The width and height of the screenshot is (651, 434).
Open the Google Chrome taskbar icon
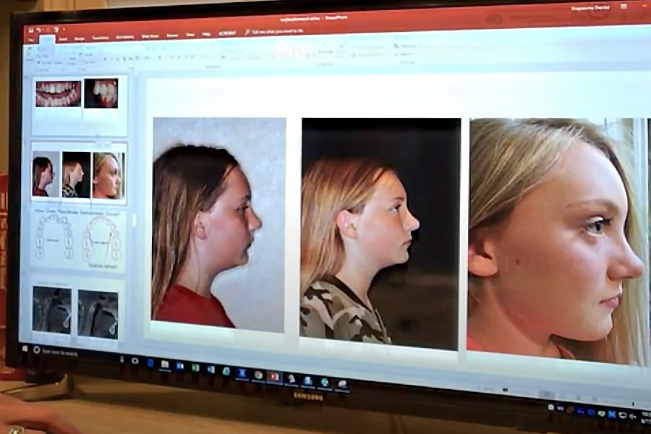pyautogui.click(x=258, y=375)
